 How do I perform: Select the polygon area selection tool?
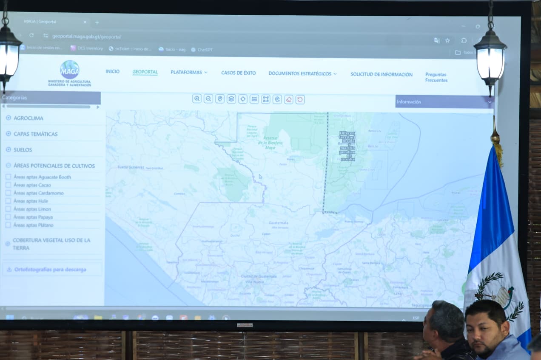coord(266,99)
